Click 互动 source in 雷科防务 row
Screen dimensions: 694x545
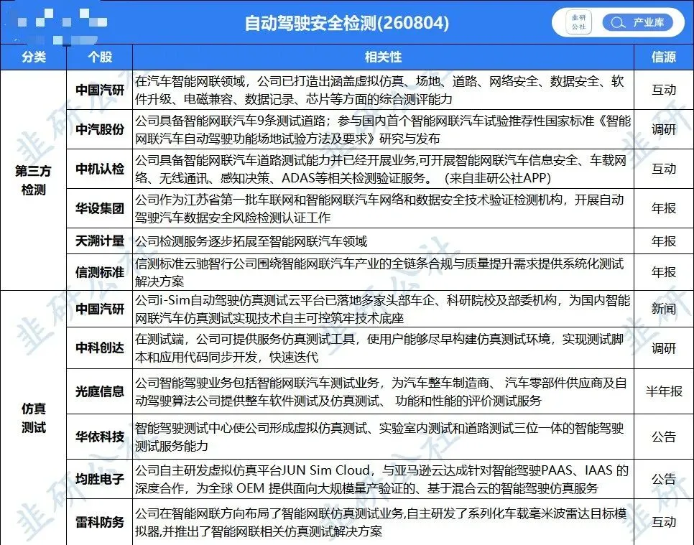pos(663,523)
